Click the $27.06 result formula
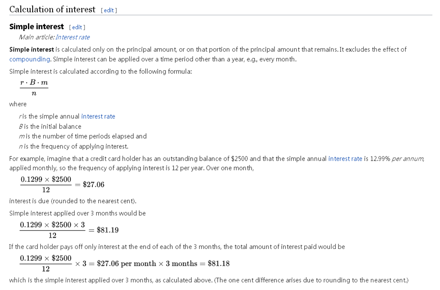440x290 pixels. pyautogui.click(x=62, y=185)
